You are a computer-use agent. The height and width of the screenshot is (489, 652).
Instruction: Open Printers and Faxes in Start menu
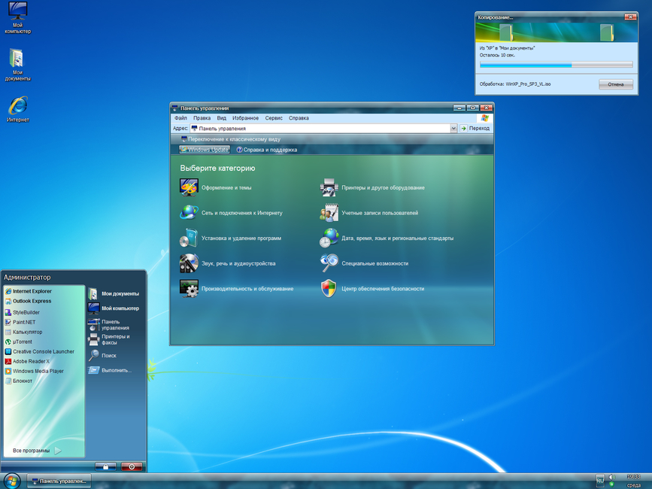pyautogui.click(x=109, y=339)
